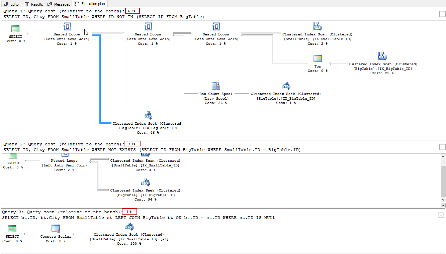Switch to the Editor tab
Viewport: 446px width, 254px height.
(12, 4)
